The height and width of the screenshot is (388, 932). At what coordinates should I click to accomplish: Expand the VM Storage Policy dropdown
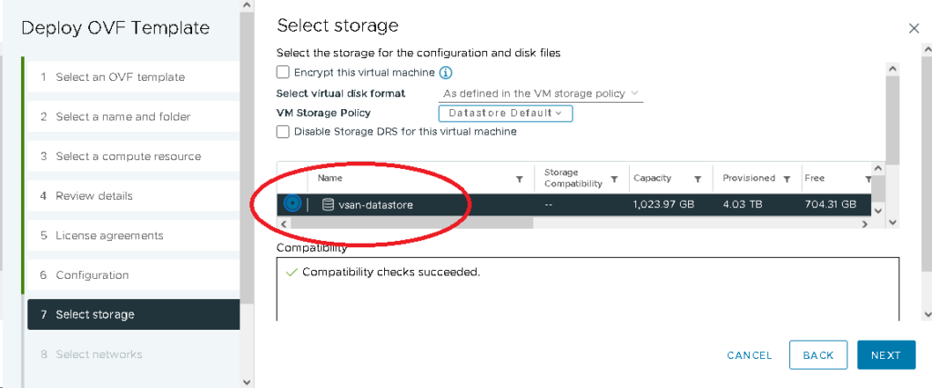pos(505,114)
